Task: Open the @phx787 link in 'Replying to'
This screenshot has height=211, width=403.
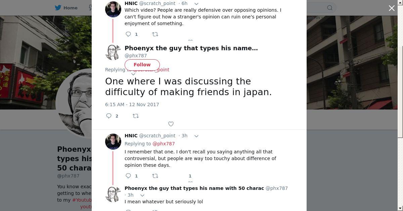Action: pyautogui.click(x=164, y=144)
